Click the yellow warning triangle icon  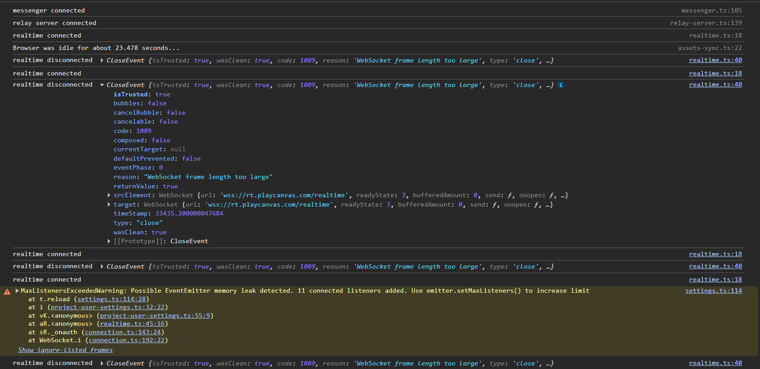pyautogui.click(x=7, y=292)
